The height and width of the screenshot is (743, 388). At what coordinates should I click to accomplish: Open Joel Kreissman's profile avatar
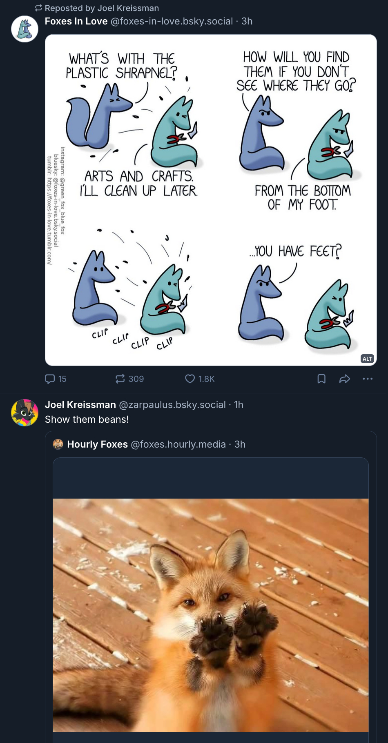[25, 413]
